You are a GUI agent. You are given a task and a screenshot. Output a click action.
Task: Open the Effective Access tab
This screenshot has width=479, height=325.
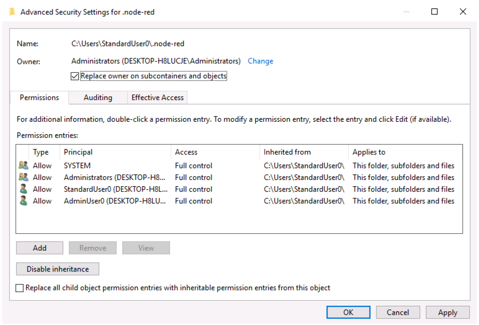pos(157,98)
